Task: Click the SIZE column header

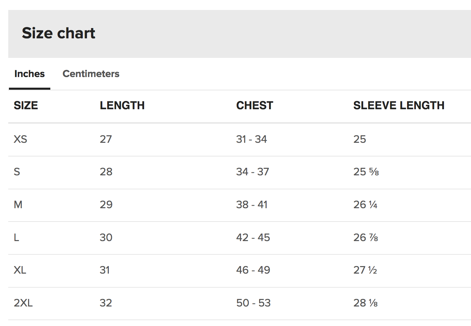Action: tap(26, 105)
